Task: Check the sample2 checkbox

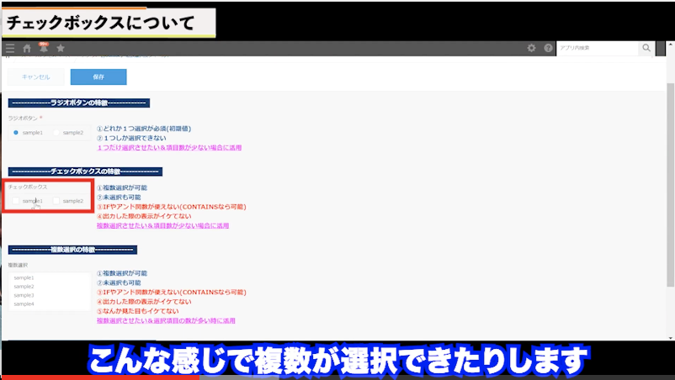Action: (56, 201)
